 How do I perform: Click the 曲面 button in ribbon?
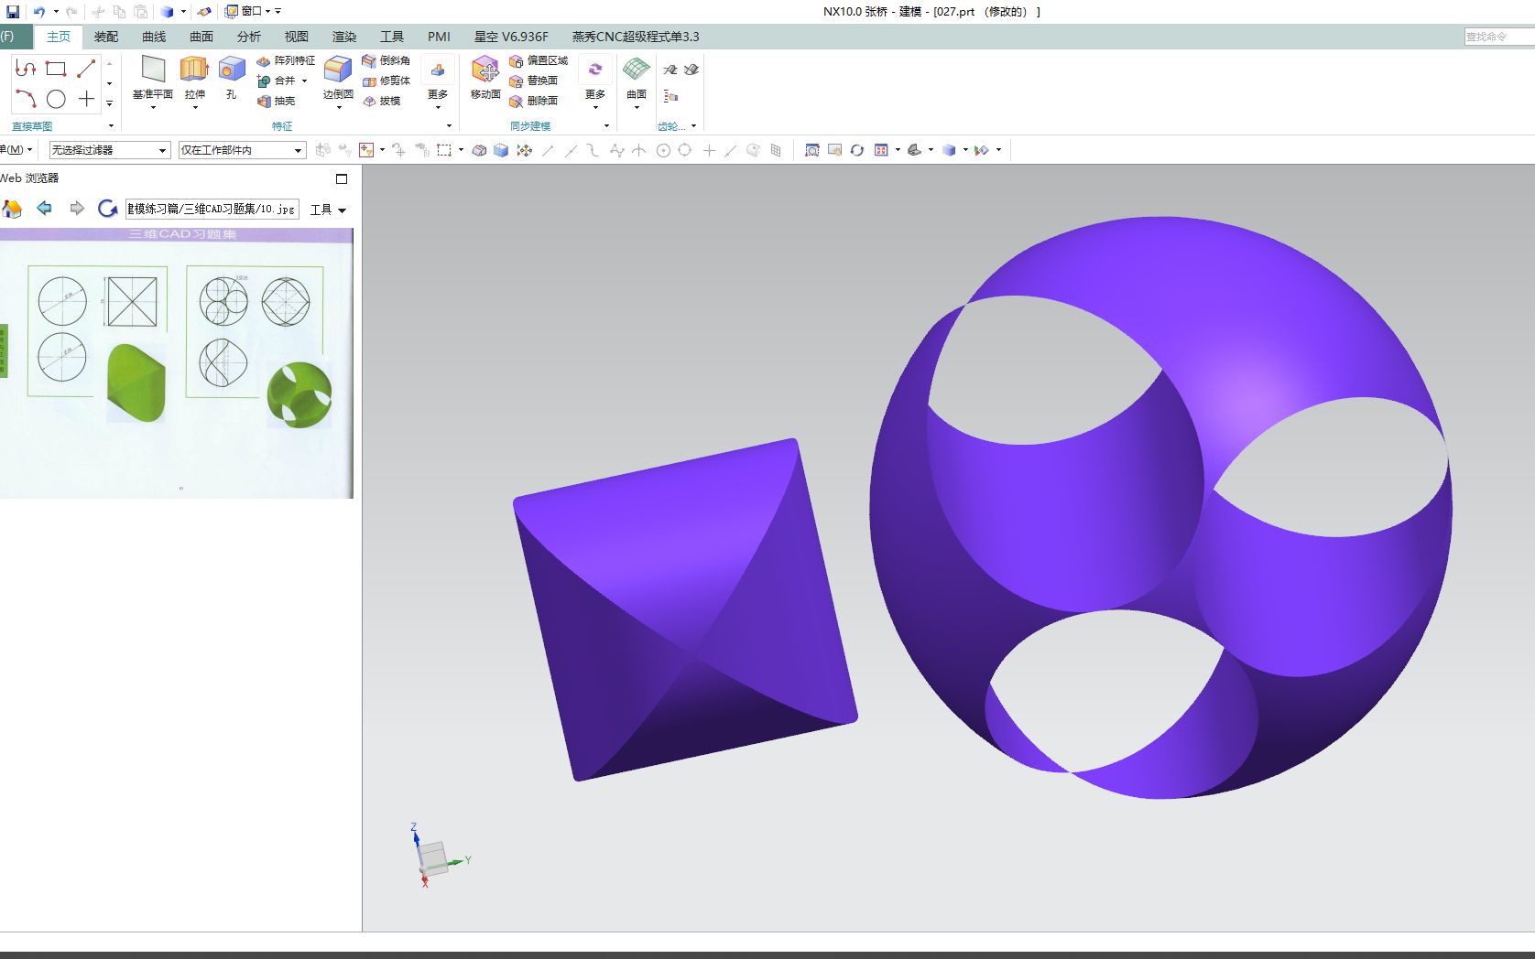[x=636, y=81]
